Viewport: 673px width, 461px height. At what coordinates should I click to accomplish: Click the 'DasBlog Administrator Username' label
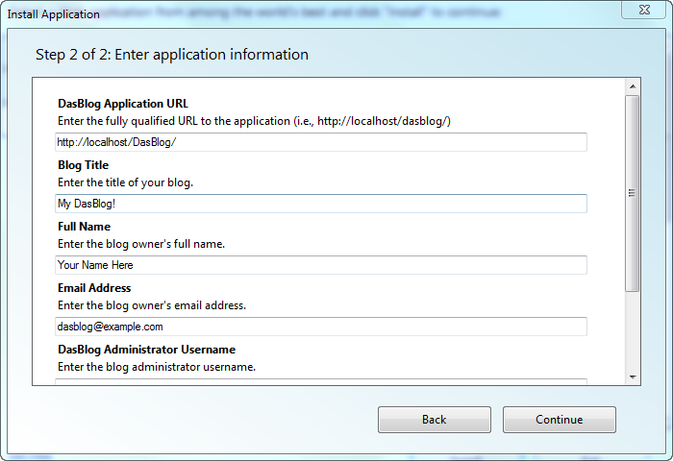click(146, 350)
